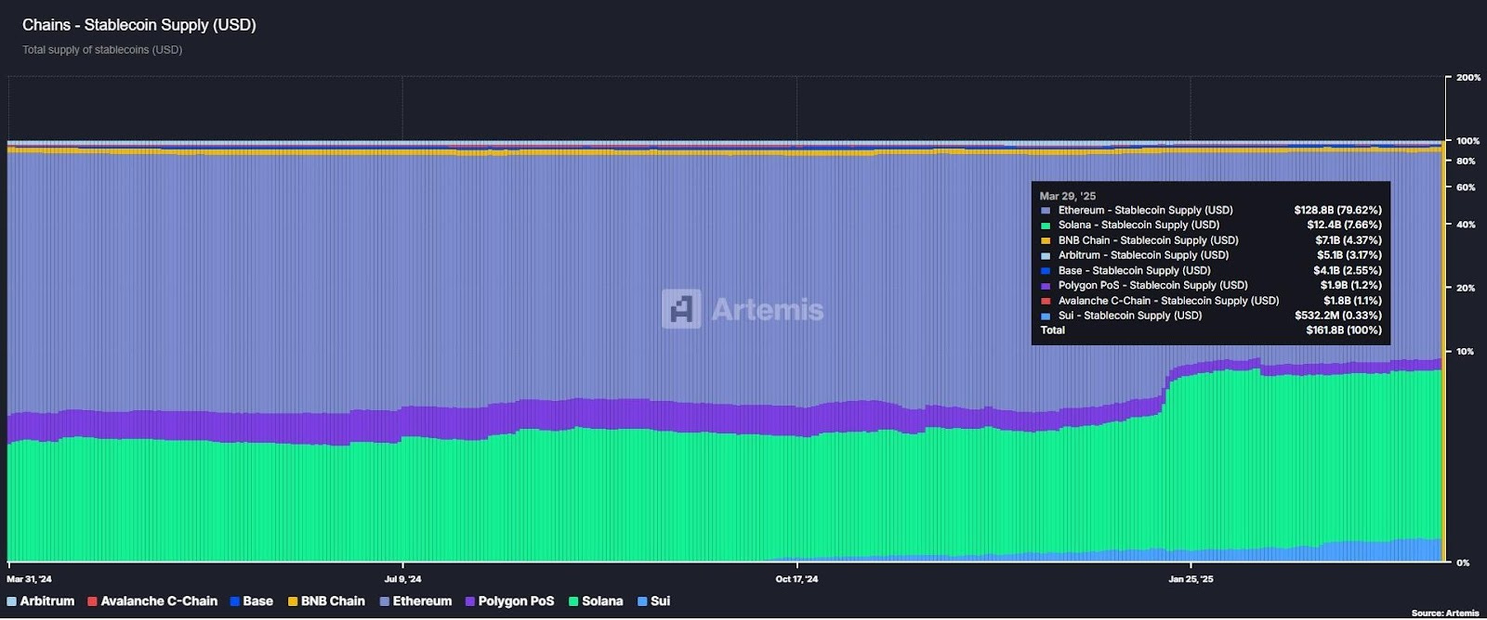Toggle the Solana series in the legend

coord(596,601)
